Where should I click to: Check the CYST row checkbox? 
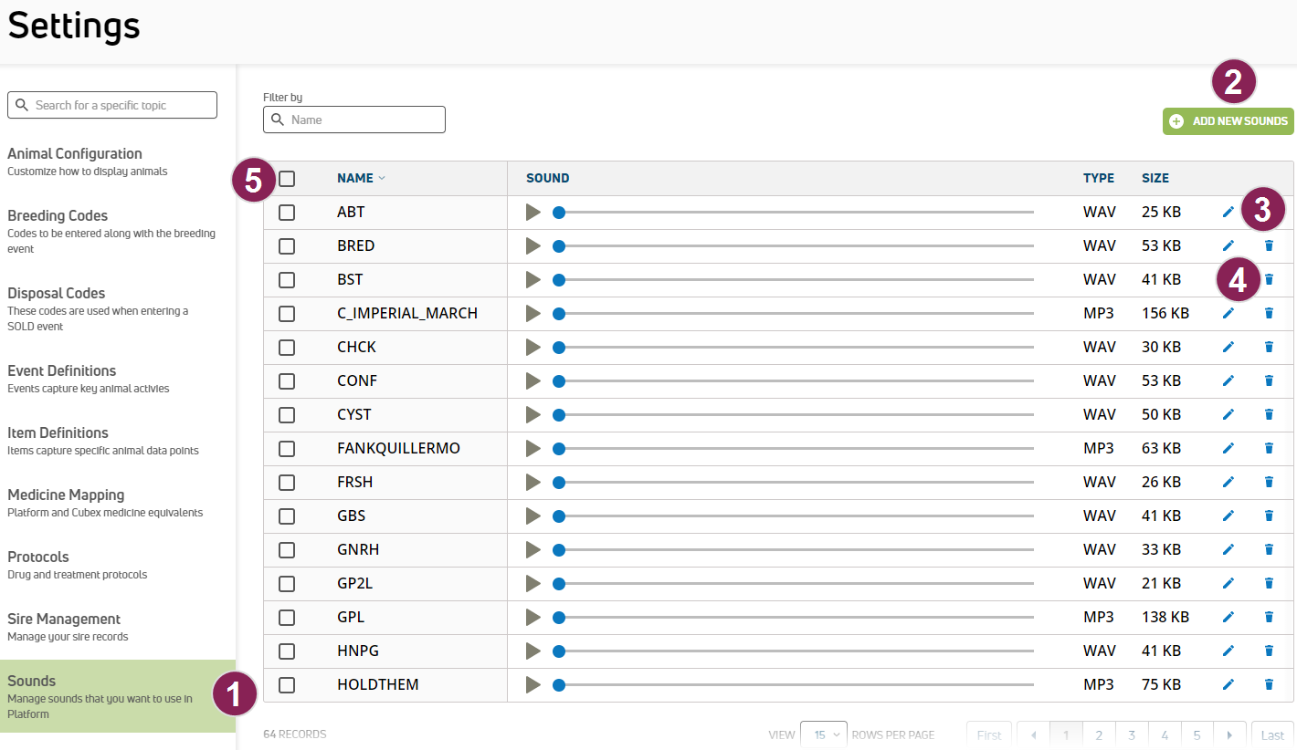coord(287,415)
